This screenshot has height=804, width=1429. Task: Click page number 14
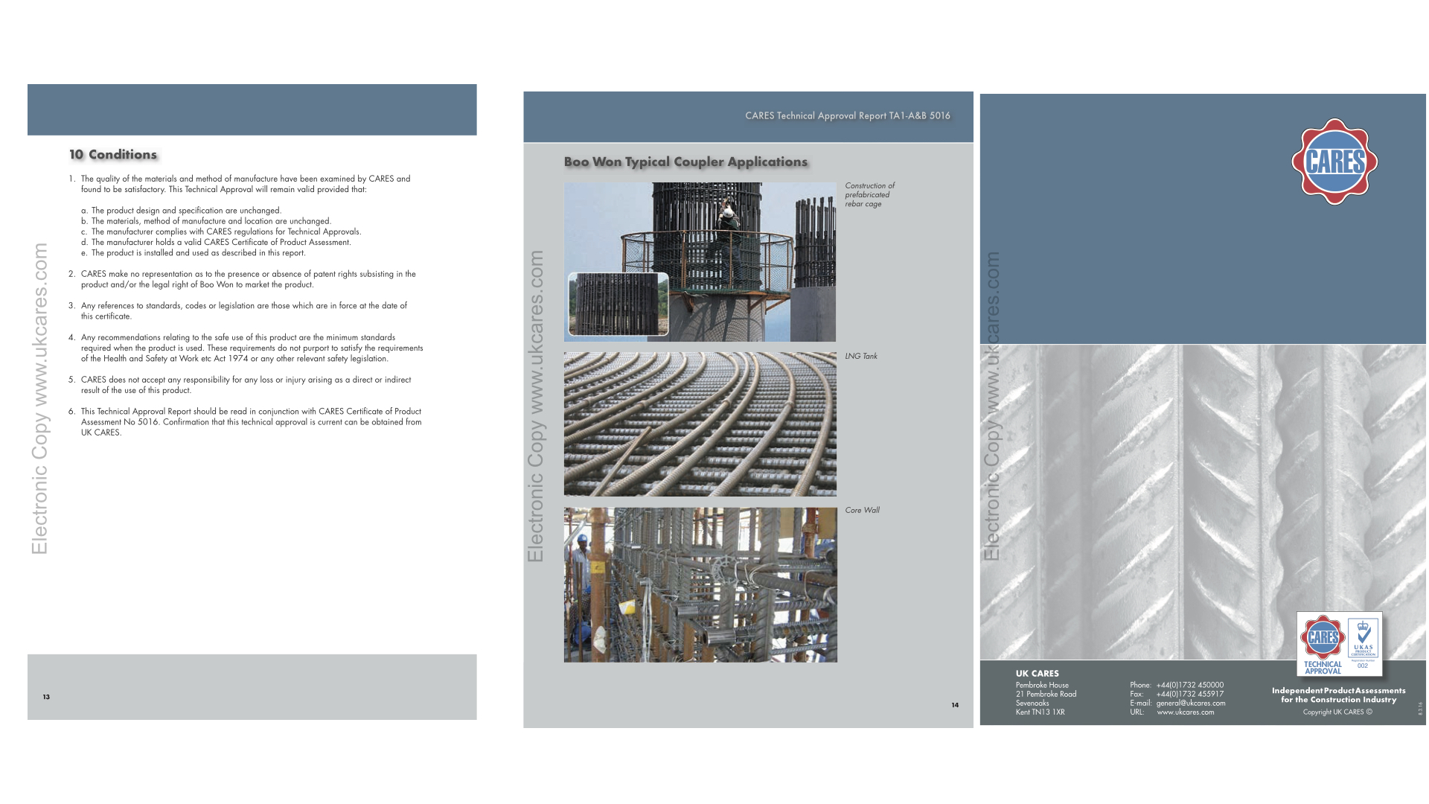(x=955, y=705)
